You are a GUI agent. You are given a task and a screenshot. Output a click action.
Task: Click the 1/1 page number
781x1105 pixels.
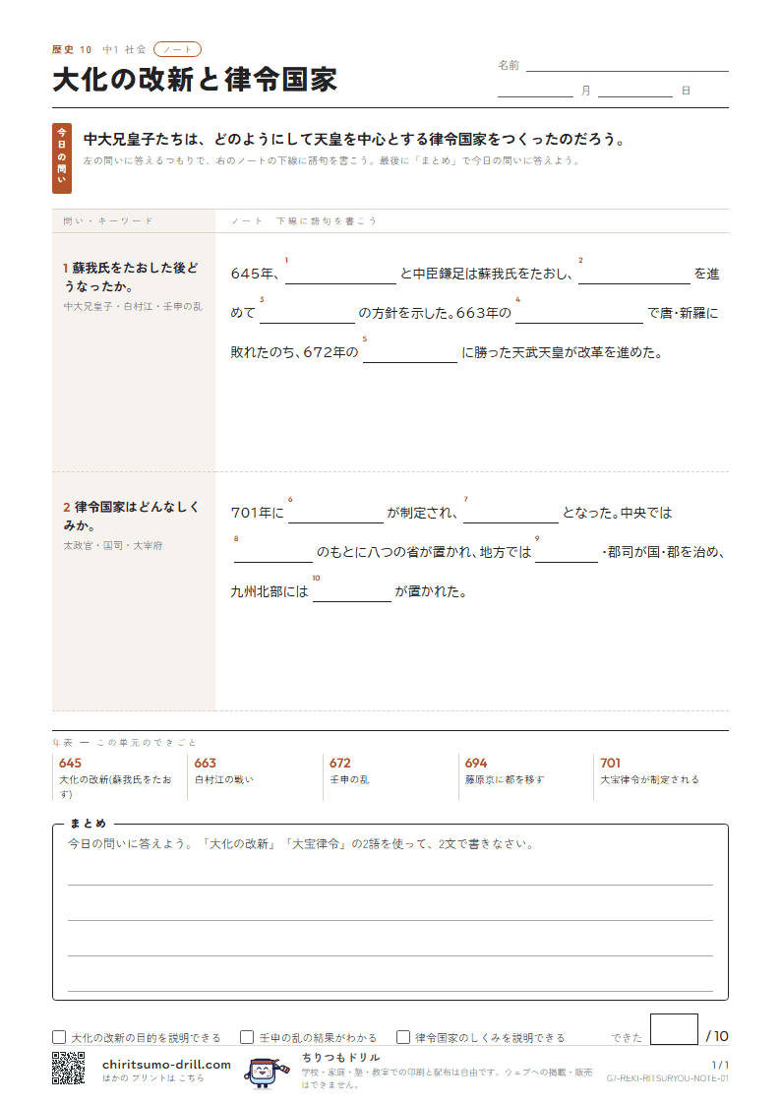tap(720, 1065)
